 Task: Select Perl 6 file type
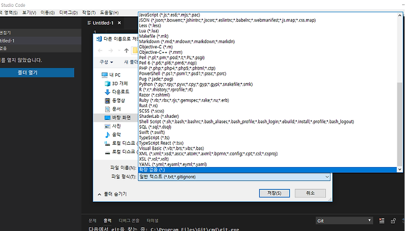coord(268,63)
